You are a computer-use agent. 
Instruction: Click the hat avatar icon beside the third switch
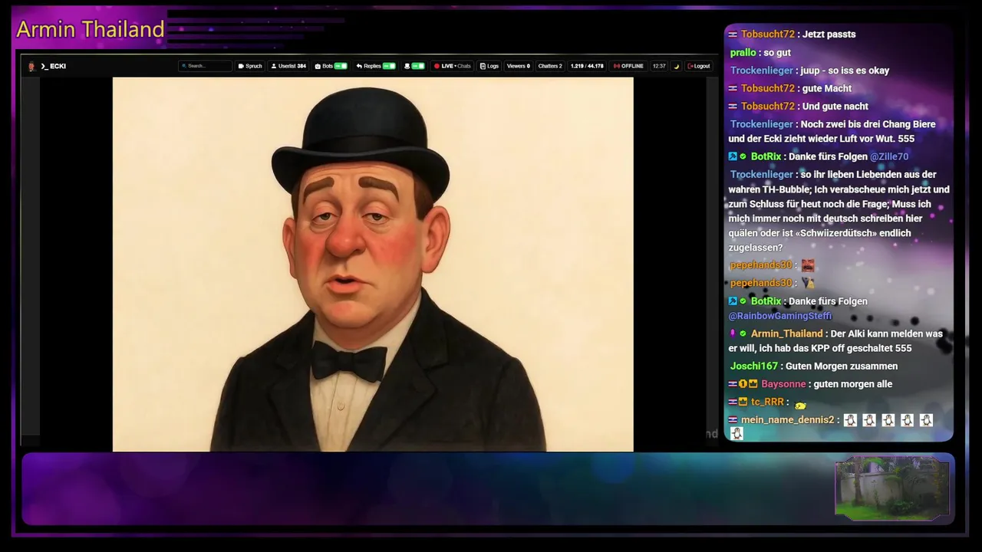[407, 66]
